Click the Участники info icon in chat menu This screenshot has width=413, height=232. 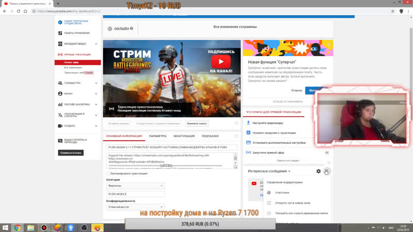tap(269, 193)
